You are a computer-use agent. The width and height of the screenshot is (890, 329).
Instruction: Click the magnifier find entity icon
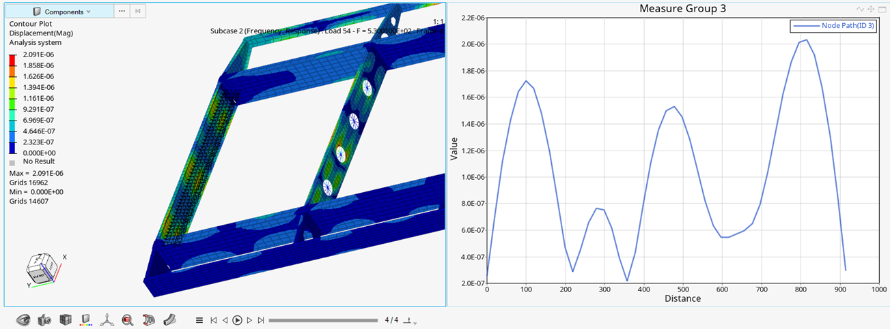(127, 319)
